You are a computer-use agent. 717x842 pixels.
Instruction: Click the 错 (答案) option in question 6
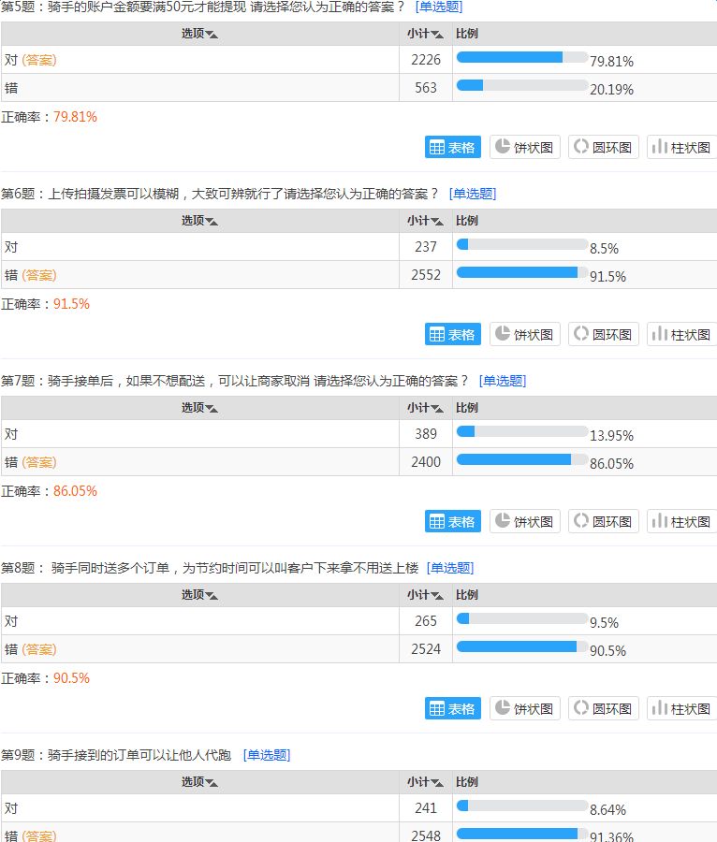[30, 275]
